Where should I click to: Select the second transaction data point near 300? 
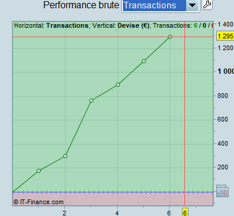(65, 156)
